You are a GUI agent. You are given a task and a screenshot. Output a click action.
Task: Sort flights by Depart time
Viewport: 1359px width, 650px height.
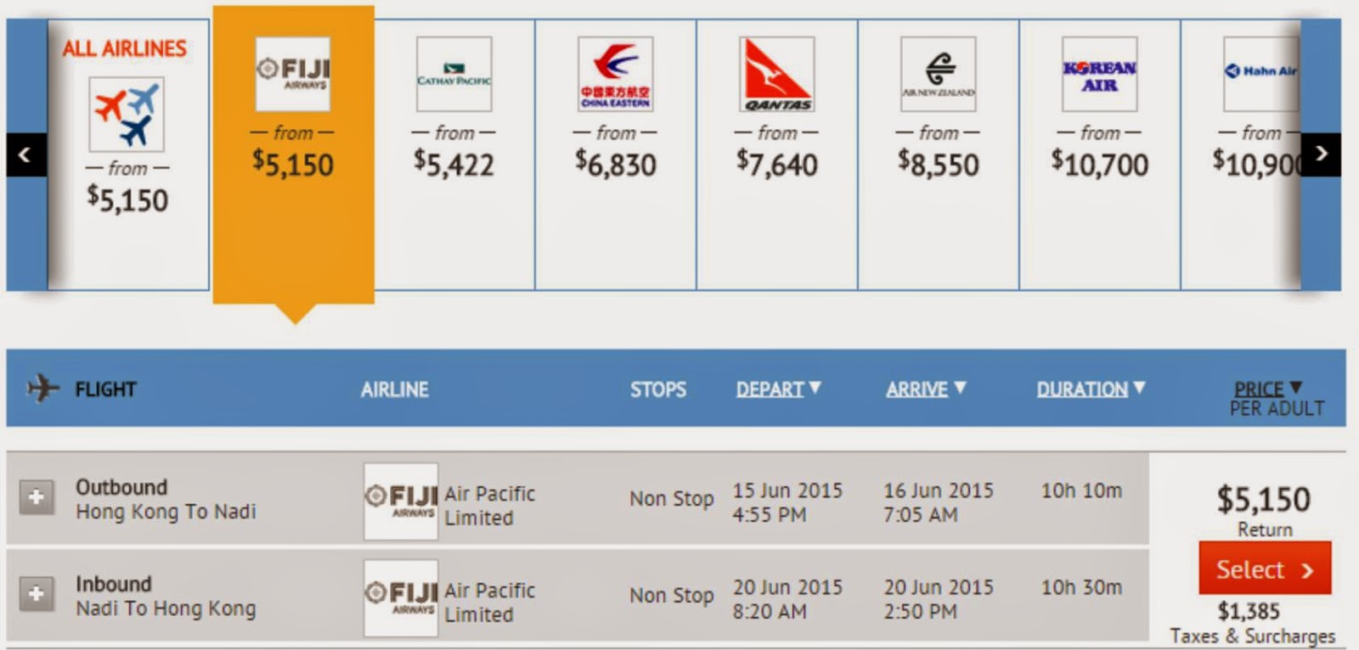pos(777,389)
